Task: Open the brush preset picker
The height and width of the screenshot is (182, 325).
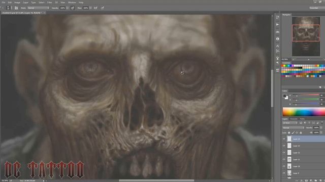Action: pos(9,8)
